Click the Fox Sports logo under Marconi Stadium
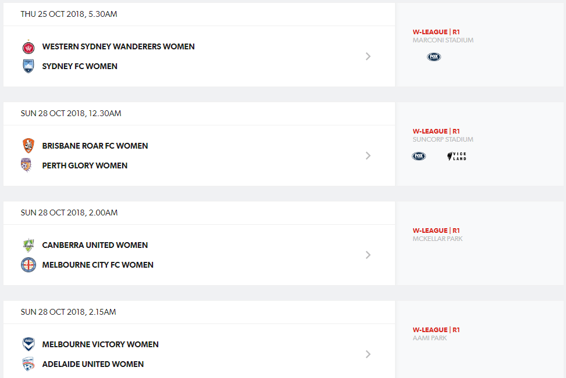Screen dimensions: 566x378 tap(434, 57)
